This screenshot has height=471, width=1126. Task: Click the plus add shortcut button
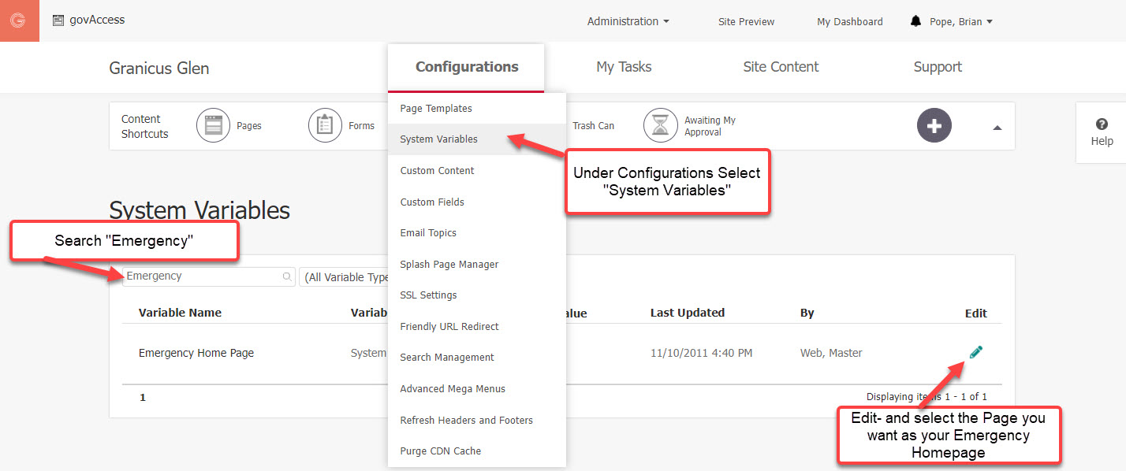point(934,126)
